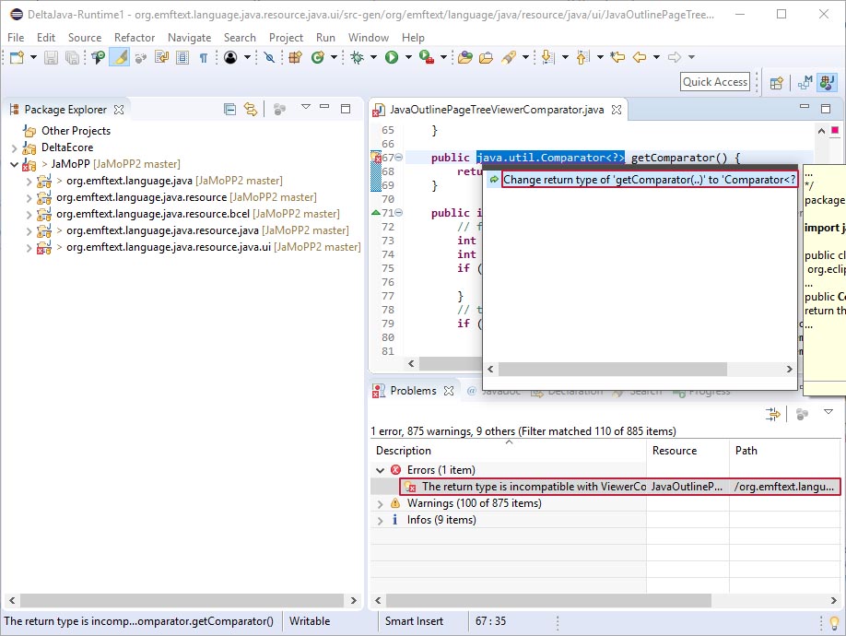Click the Debug bug icon in toolbar
Screen dimensions: 846x636
[x=358, y=57]
